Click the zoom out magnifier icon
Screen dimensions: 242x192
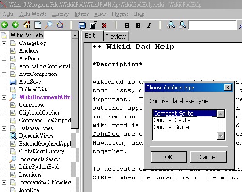tap(183, 25)
